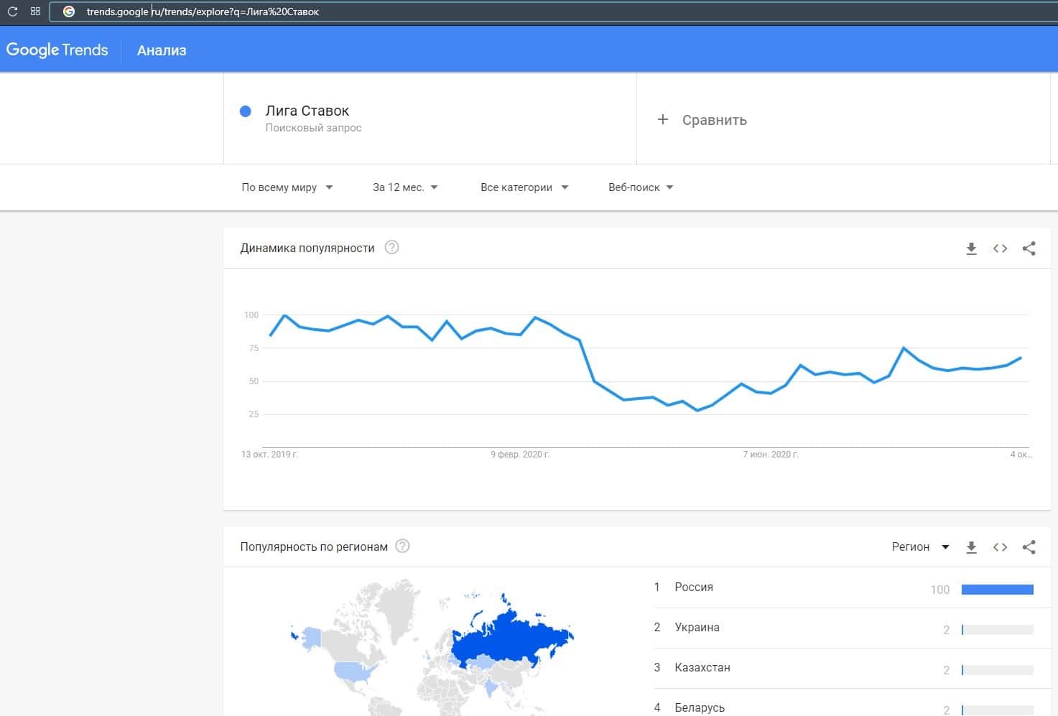The width and height of the screenshot is (1058, 716).
Task: Reload the page with browser refresh icon
Action: click(12, 11)
